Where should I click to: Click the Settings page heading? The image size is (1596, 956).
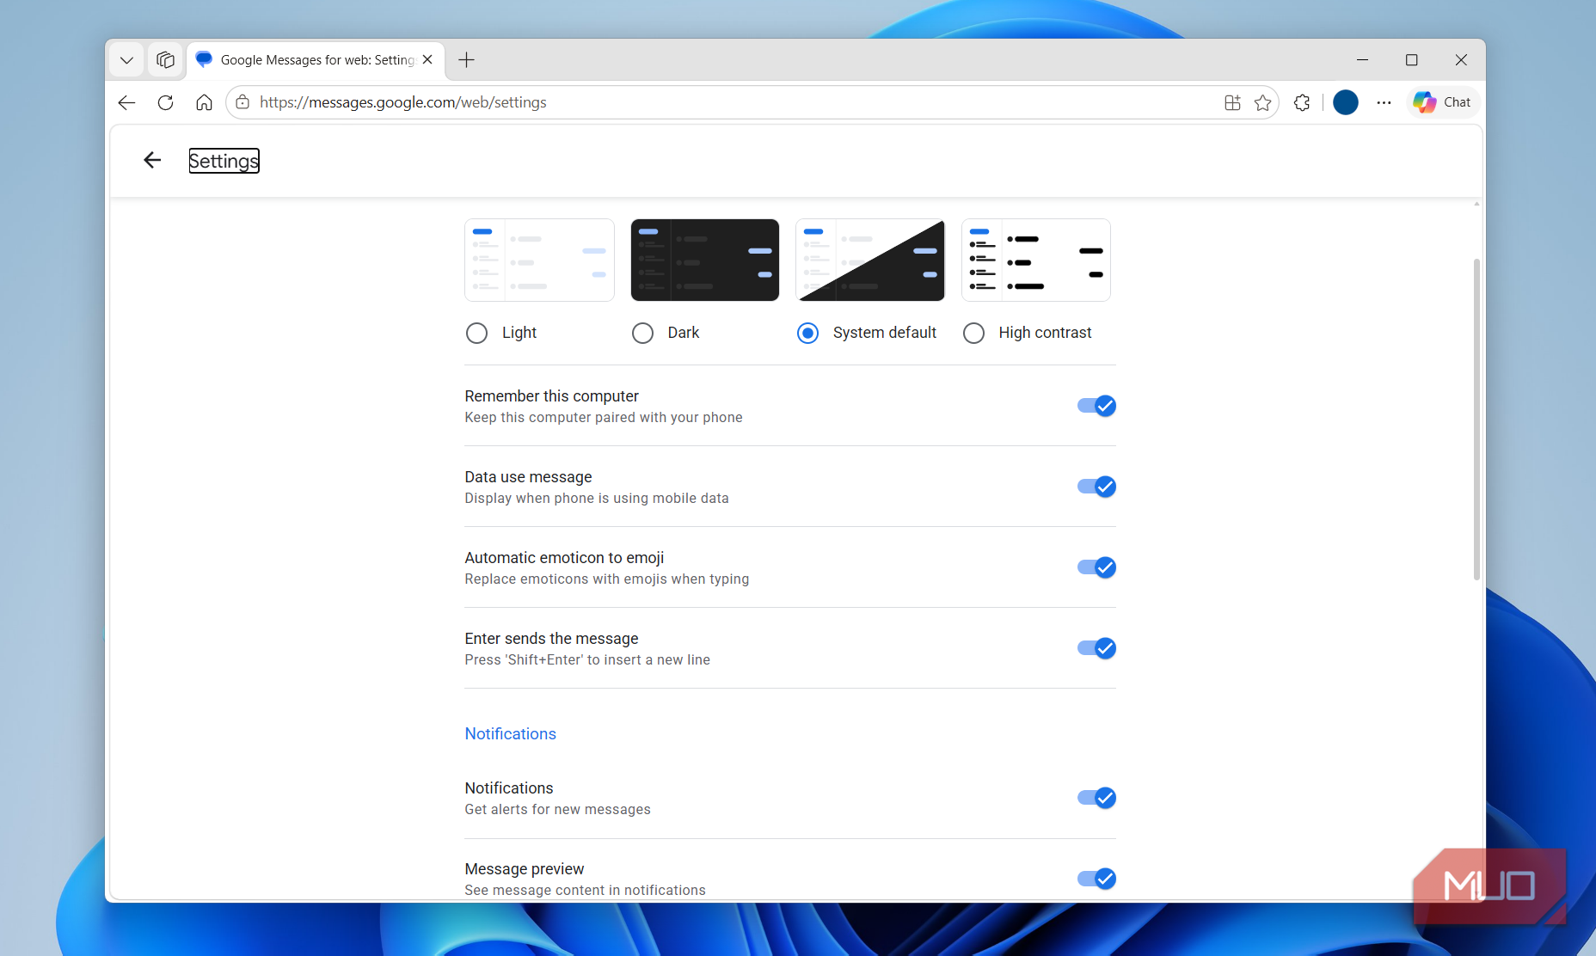224,161
